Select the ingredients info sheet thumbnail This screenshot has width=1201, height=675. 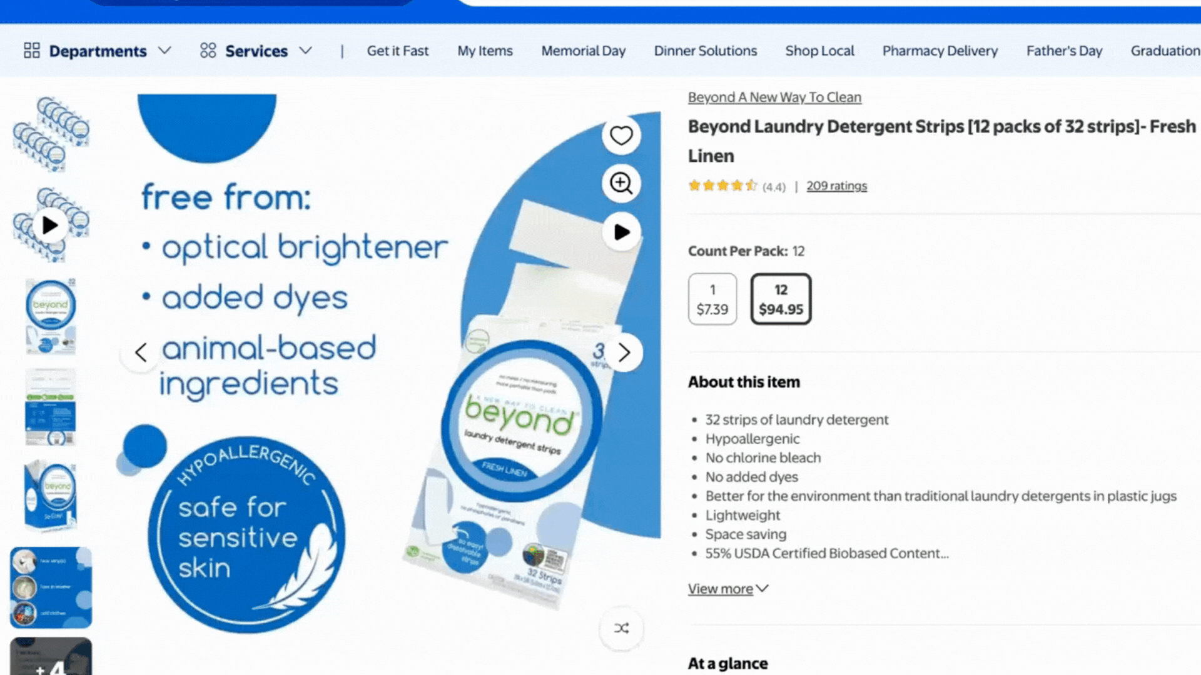pyautogui.click(x=51, y=406)
